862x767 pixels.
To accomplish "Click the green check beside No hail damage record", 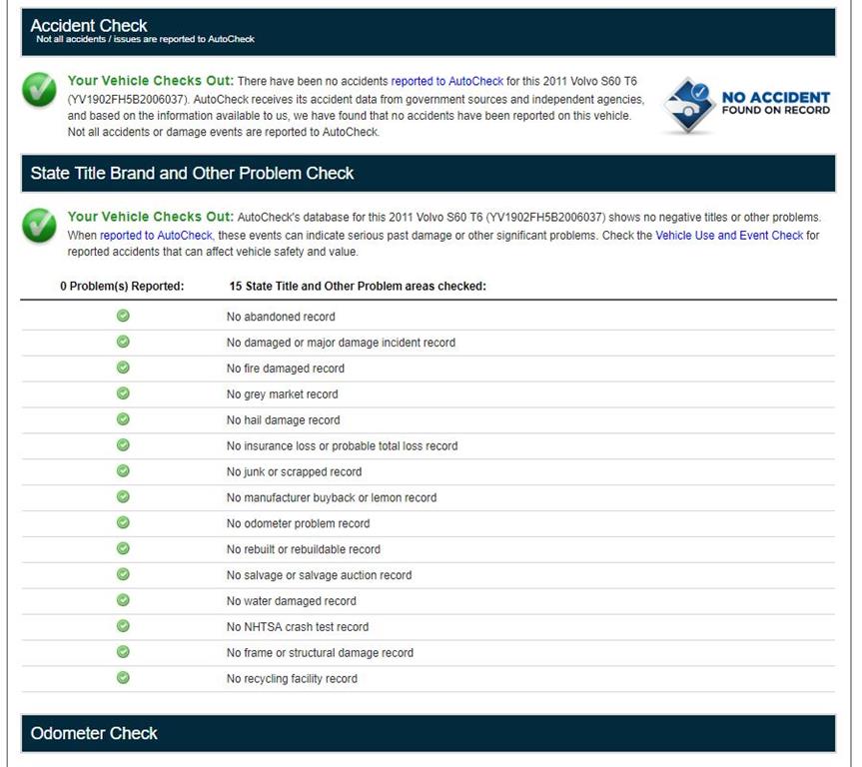I will point(123,419).
